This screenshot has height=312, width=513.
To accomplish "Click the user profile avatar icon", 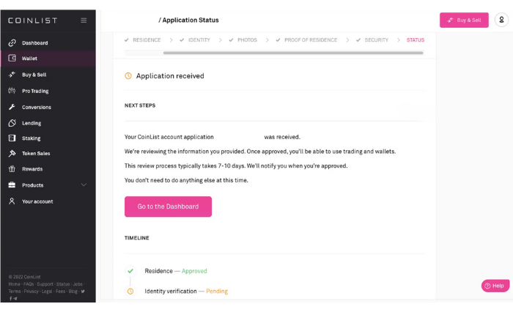I will point(501,20).
